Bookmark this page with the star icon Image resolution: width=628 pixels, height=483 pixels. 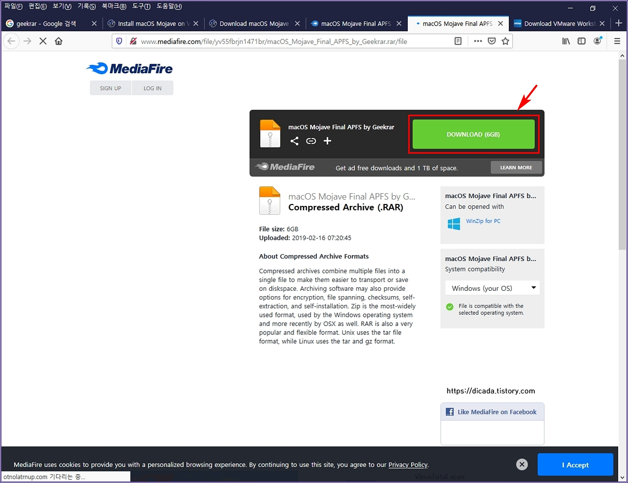[505, 41]
